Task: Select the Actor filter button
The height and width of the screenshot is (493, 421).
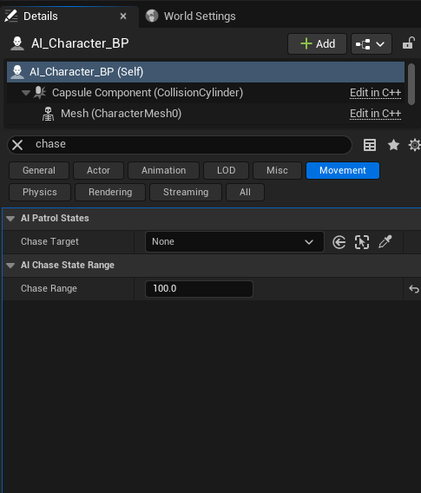Action: pyautogui.click(x=98, y=170)
